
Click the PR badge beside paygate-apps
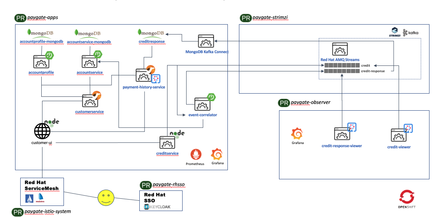click(20, 17)
